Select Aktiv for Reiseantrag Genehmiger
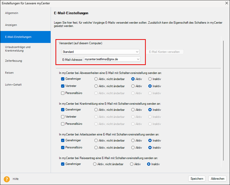Image resolution: width=230 pixels, height=185 pixels. pos(132,164)
